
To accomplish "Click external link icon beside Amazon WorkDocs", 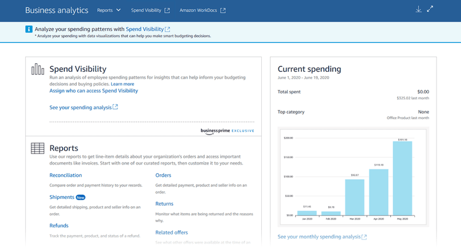I will pos(223,10).
